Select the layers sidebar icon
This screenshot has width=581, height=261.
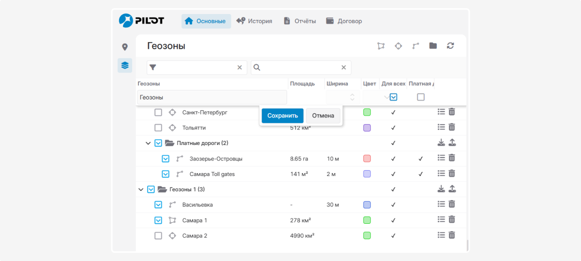pos(125,65)
